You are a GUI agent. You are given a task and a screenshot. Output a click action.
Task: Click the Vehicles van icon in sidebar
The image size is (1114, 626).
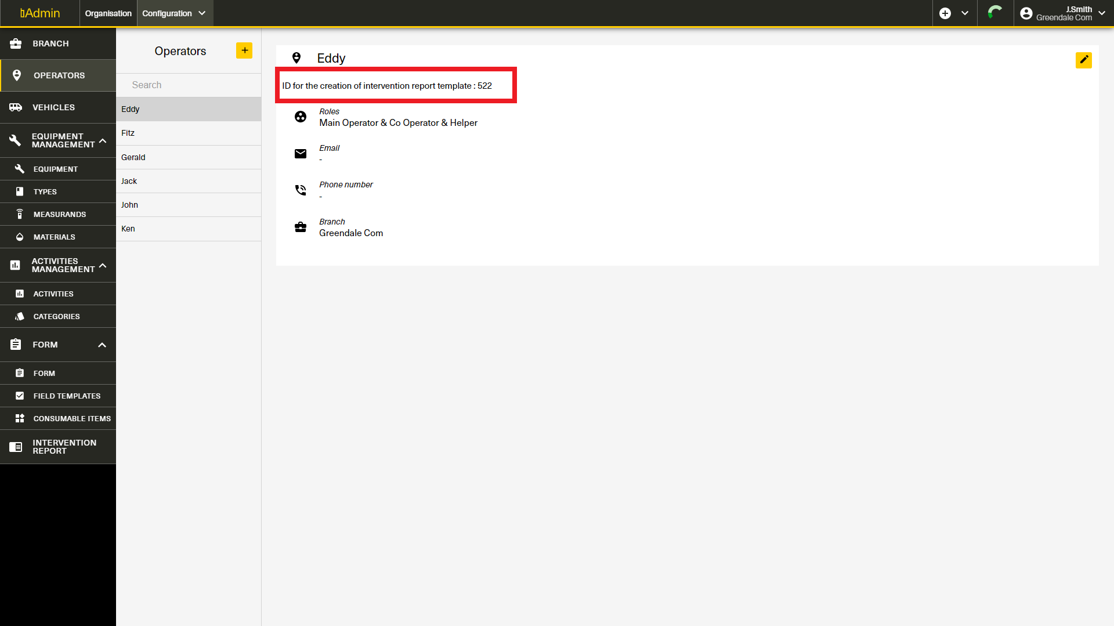[x=16, y=107]
